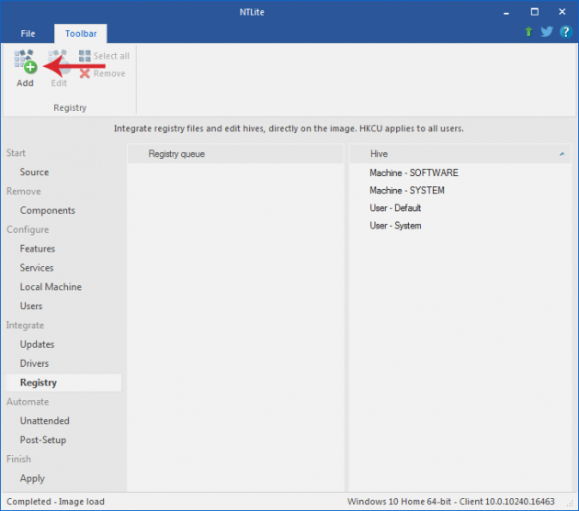The height and width of the screenshot is (511, 579).
Task: Open the Unattended settings page
Action: (x=44, y=421)
